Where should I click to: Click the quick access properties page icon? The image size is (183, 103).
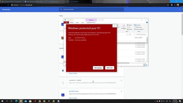tap(68, 20)
